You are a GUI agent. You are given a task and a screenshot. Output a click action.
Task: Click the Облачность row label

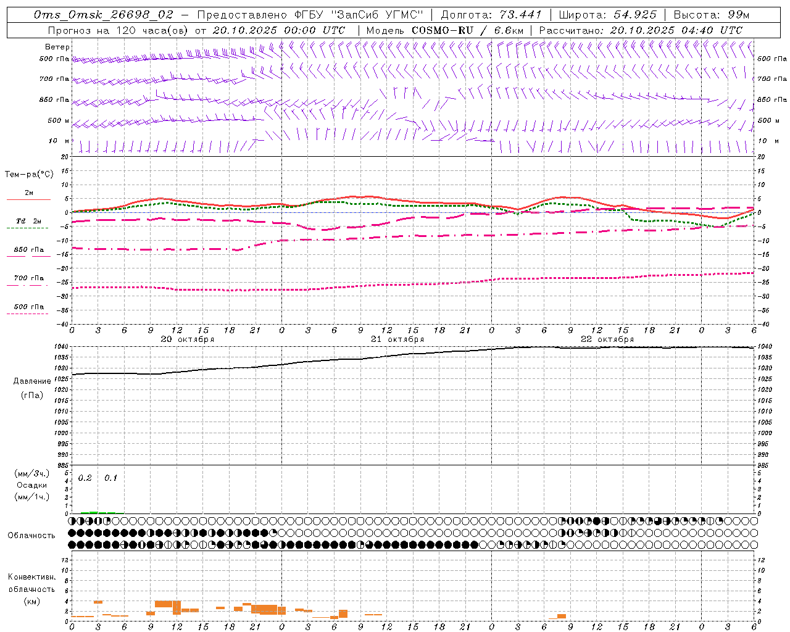[31, 536]
